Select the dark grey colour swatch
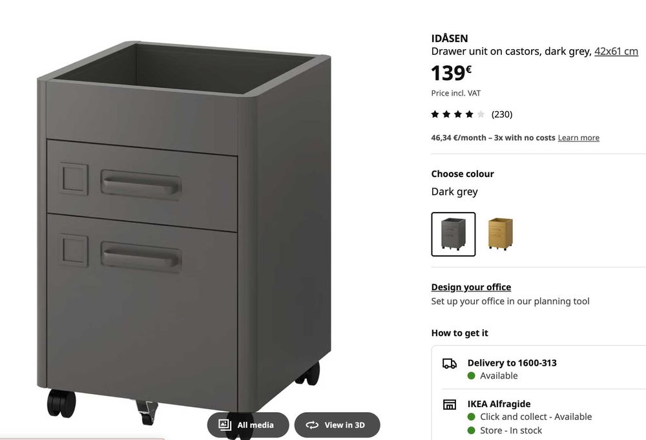646x440 pixels. point(453,234)
